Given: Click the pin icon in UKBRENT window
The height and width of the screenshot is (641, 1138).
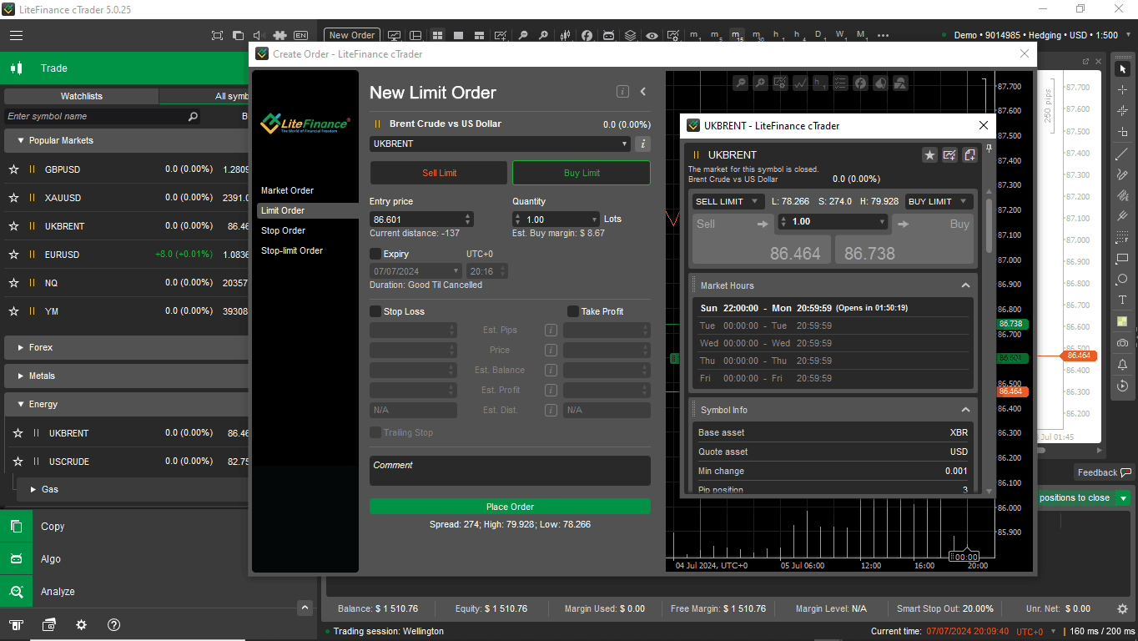Looking at the screenshot, I should (989, 149).
